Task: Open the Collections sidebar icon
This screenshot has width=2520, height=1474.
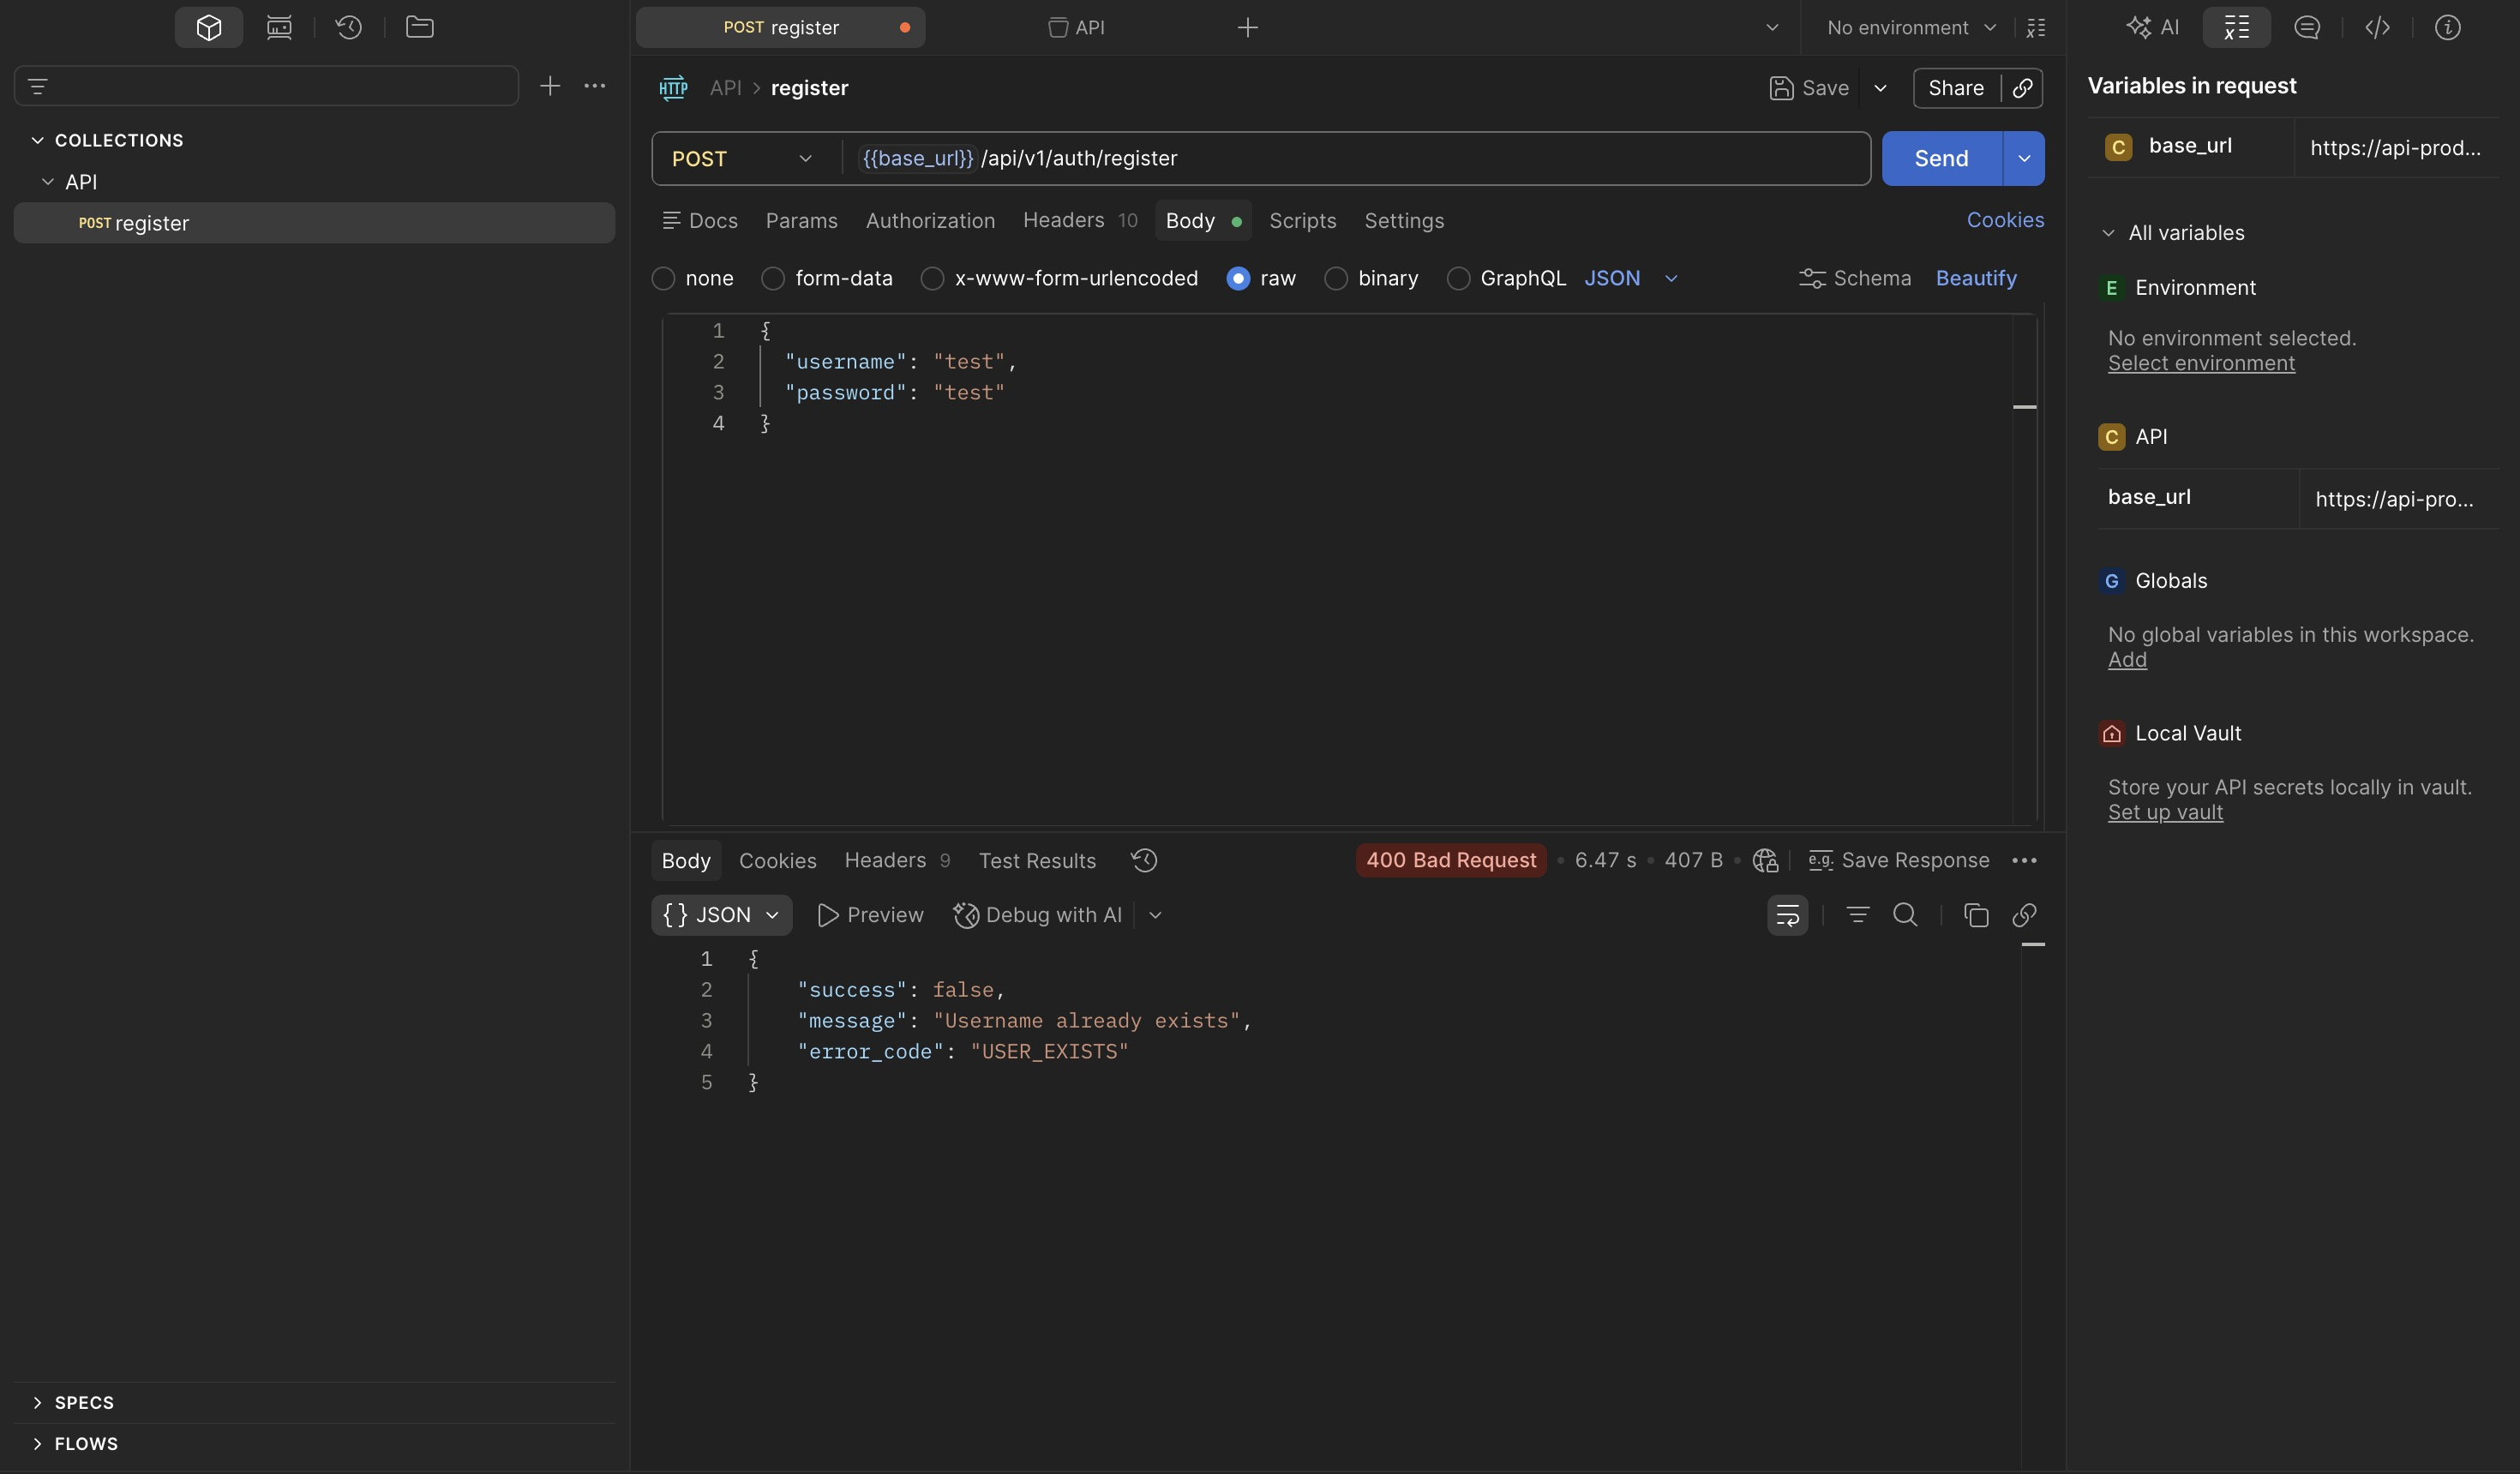Action: 209,27
